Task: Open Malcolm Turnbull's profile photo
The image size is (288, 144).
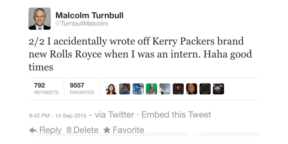Action: coord(39,19)
